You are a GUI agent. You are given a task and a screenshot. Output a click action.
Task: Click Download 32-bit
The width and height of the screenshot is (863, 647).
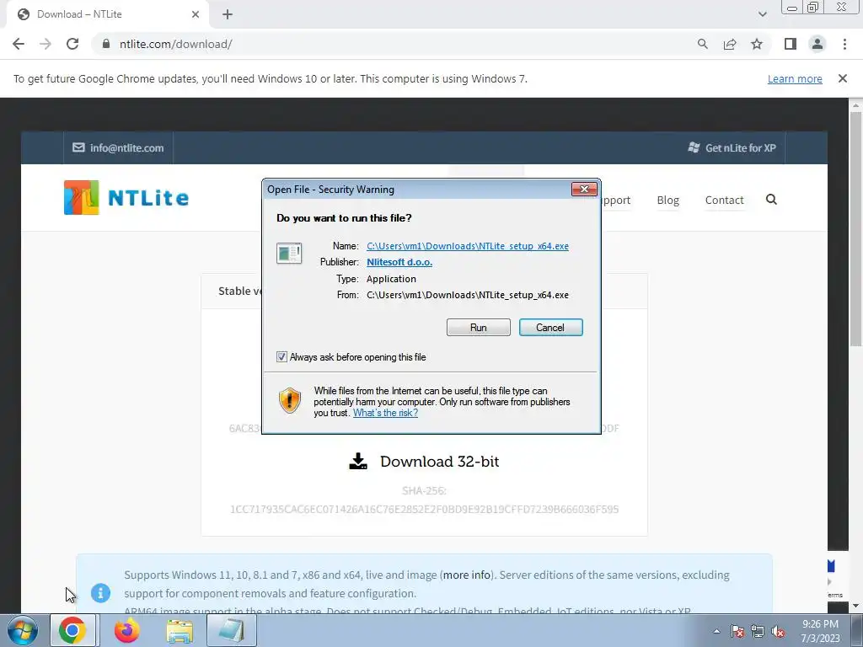[x=439, y=462]
